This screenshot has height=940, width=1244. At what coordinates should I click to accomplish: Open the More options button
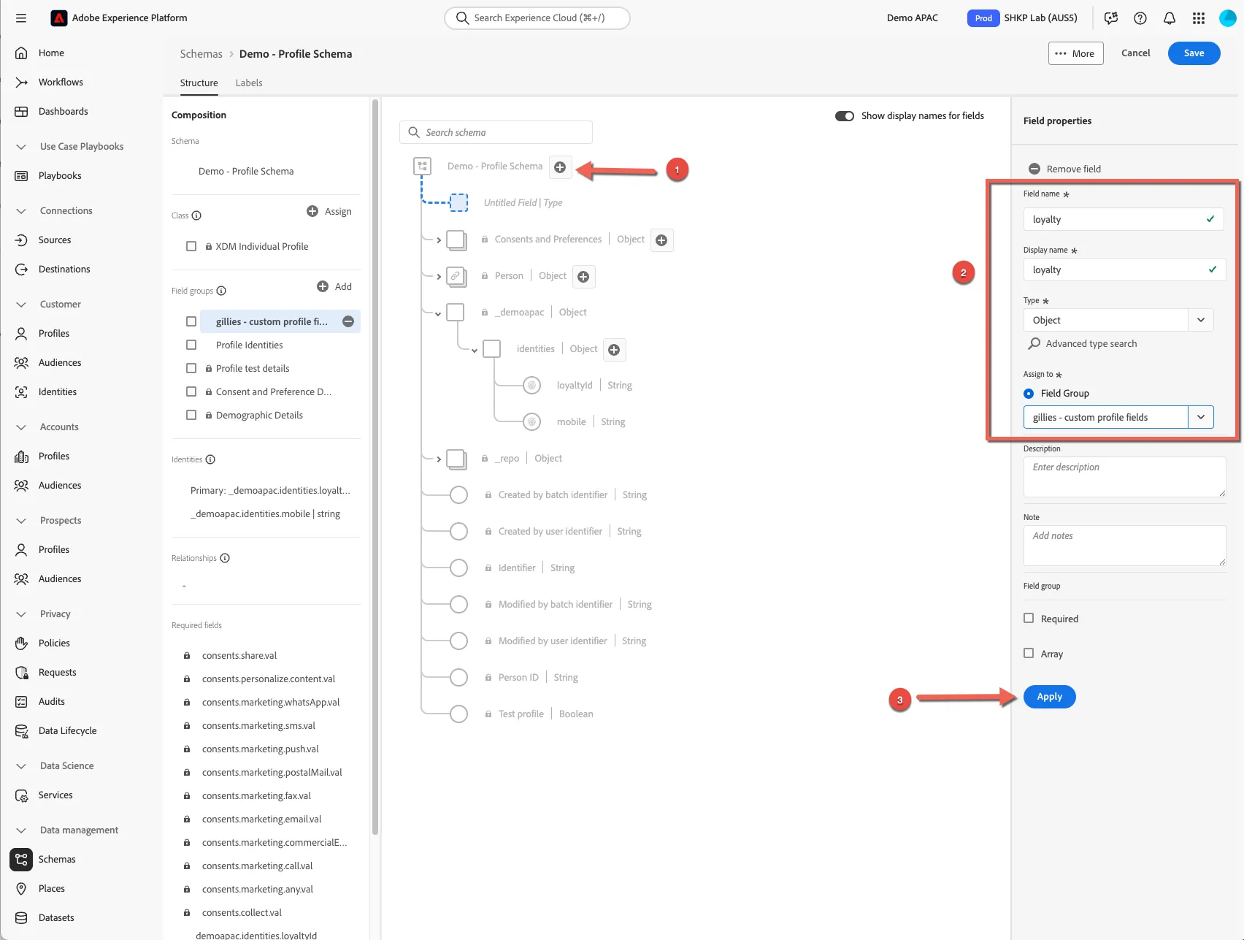pyautogui.click(x=1075, y=53)
